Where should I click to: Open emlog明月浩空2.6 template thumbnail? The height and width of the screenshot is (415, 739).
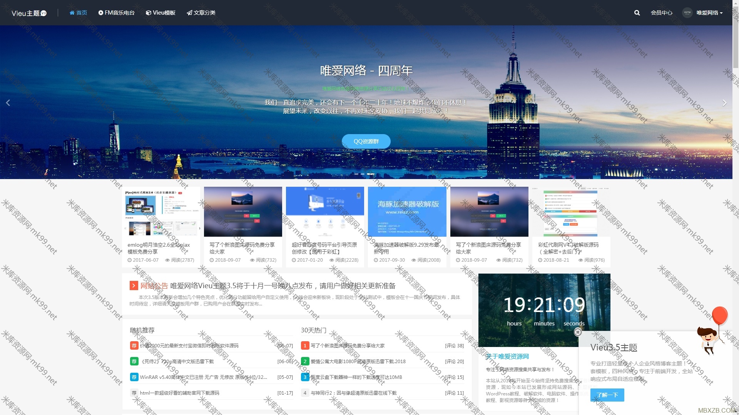click(161, 212)
